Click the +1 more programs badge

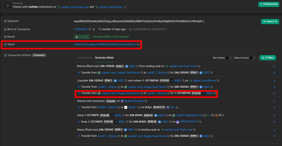click(x=125, y=7)
